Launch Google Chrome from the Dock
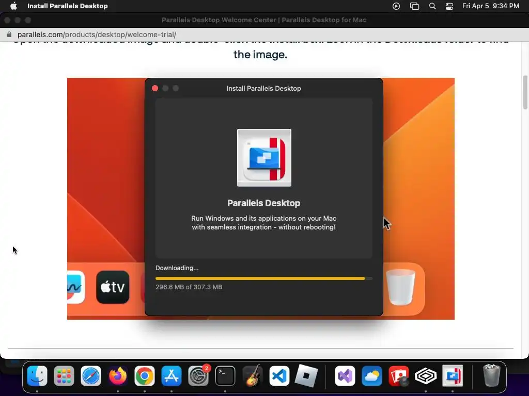The image size is (529, 396). pos(145,376)
